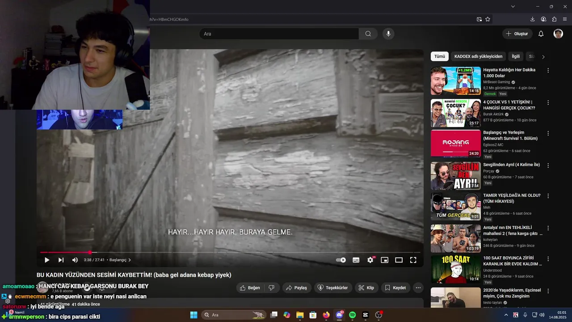Play the paused YouTube video
The width and height of the screenshot is (572, 322).
click(47, 260)
